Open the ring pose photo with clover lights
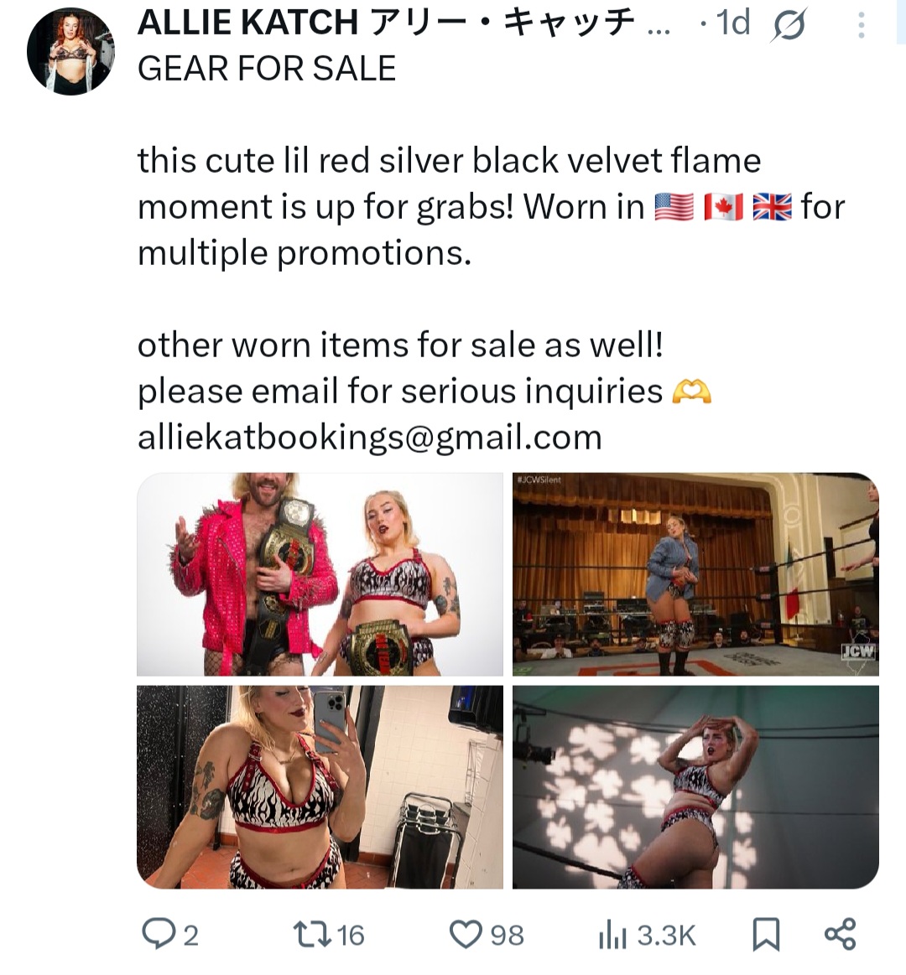 click(x=695, y=787)
